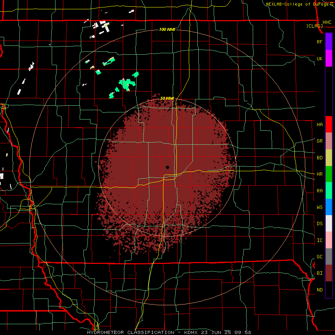This screenshot has height=335, width=335.
Task: Click the GC label in the legend
Action: (x=319, y=257)
